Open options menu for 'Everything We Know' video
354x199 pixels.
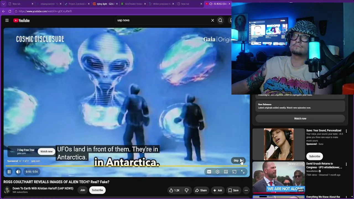[x=346, y=197]
